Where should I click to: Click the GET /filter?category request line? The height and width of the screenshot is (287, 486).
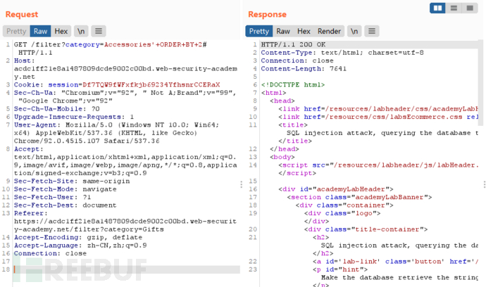[x=111, y=44]
